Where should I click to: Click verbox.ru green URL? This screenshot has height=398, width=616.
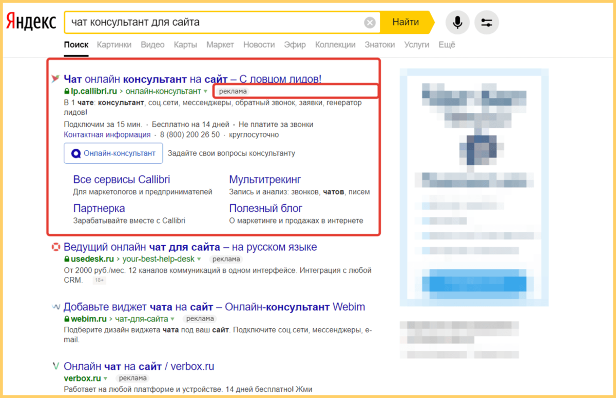82,379
